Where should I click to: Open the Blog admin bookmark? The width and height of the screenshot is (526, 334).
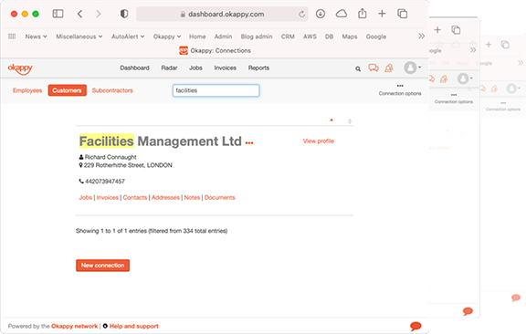257,37
